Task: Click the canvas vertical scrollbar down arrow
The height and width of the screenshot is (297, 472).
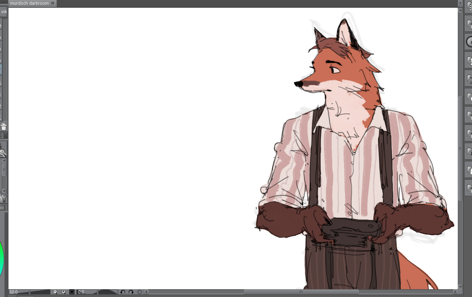Action: (460, 287)
